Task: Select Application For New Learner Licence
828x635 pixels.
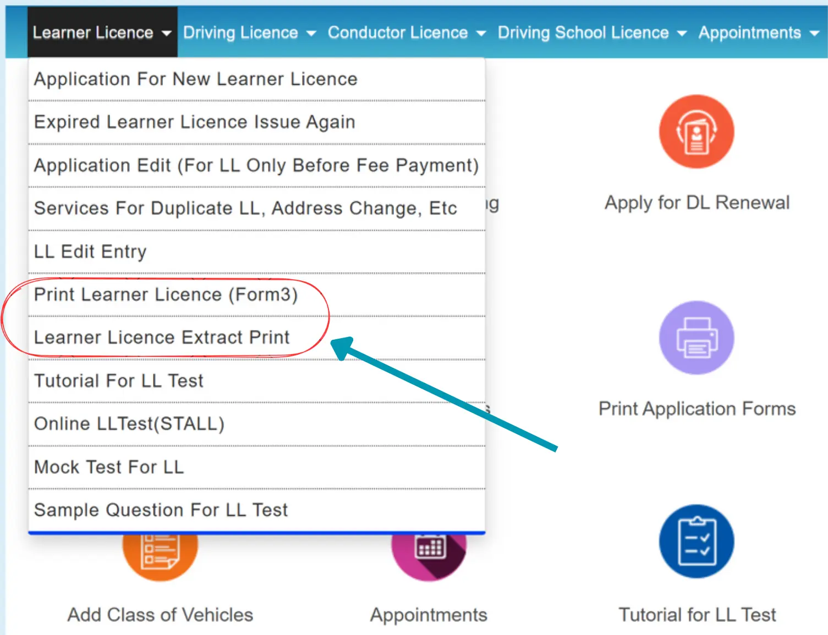Action: click(x=195, y=79)
